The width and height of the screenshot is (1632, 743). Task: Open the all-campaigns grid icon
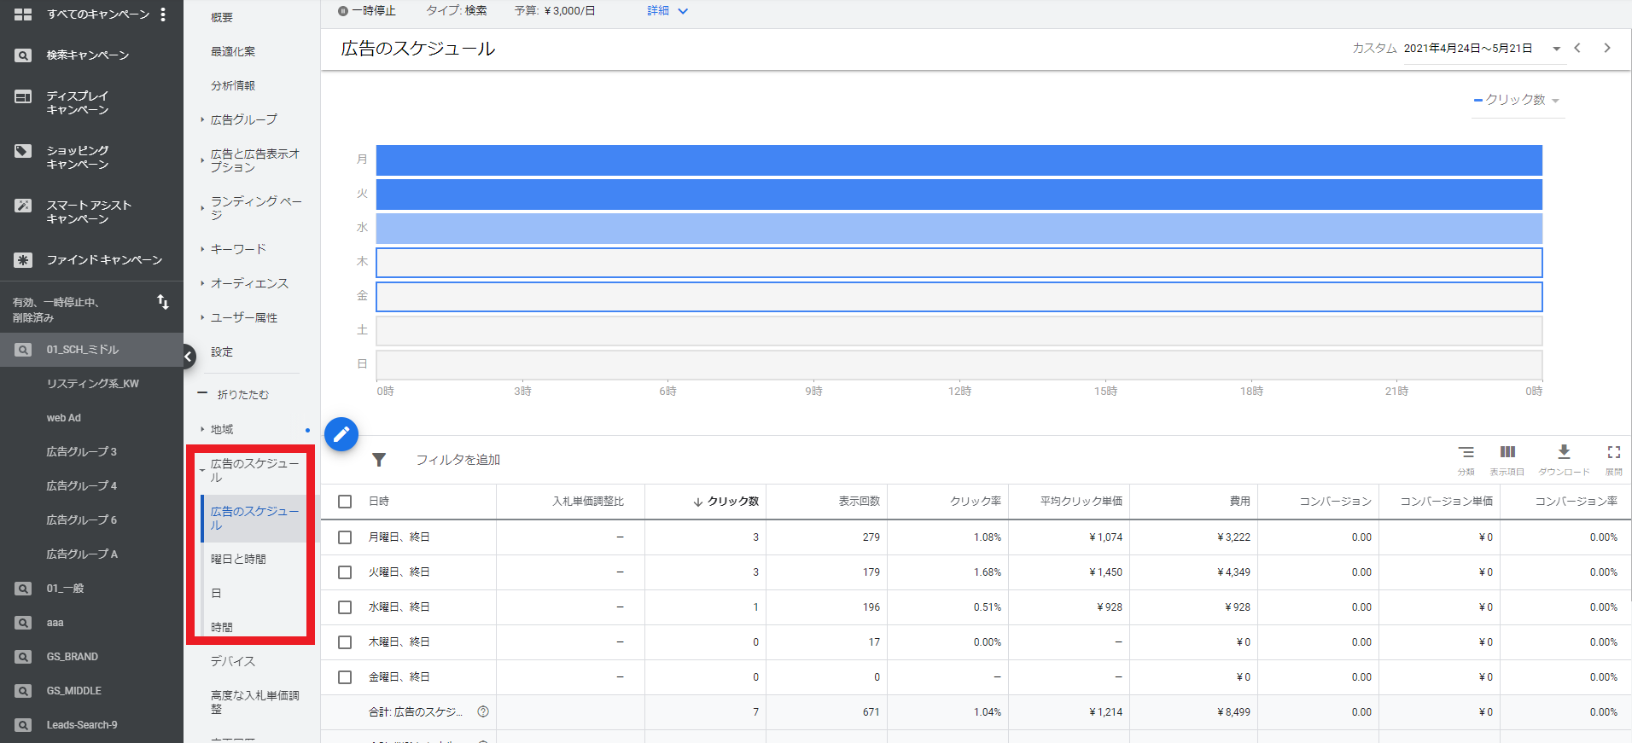tap(23, 15)
